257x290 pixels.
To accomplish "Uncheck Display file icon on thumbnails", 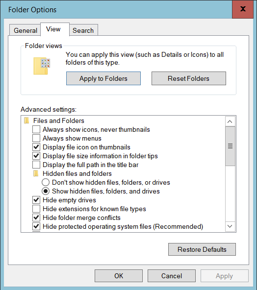I will click(36, 147).
